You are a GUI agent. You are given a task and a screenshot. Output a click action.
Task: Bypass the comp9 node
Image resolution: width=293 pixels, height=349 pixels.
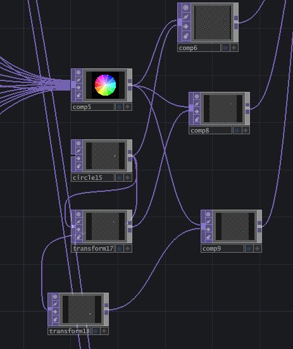(x=208, y=229)
